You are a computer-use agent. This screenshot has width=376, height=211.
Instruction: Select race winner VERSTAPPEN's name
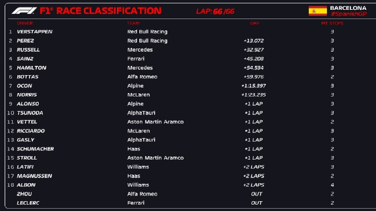(x=35, y=32)
